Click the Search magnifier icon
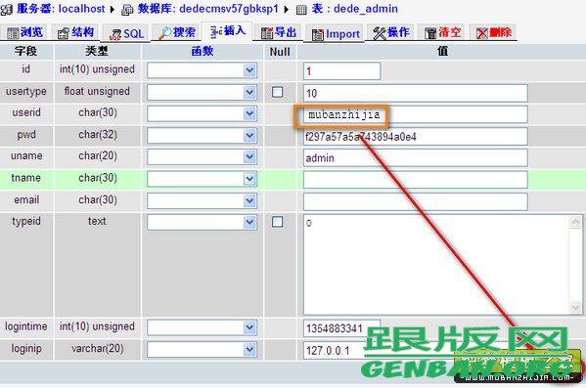This screenshot has height=388, width=586. [164, 33]
